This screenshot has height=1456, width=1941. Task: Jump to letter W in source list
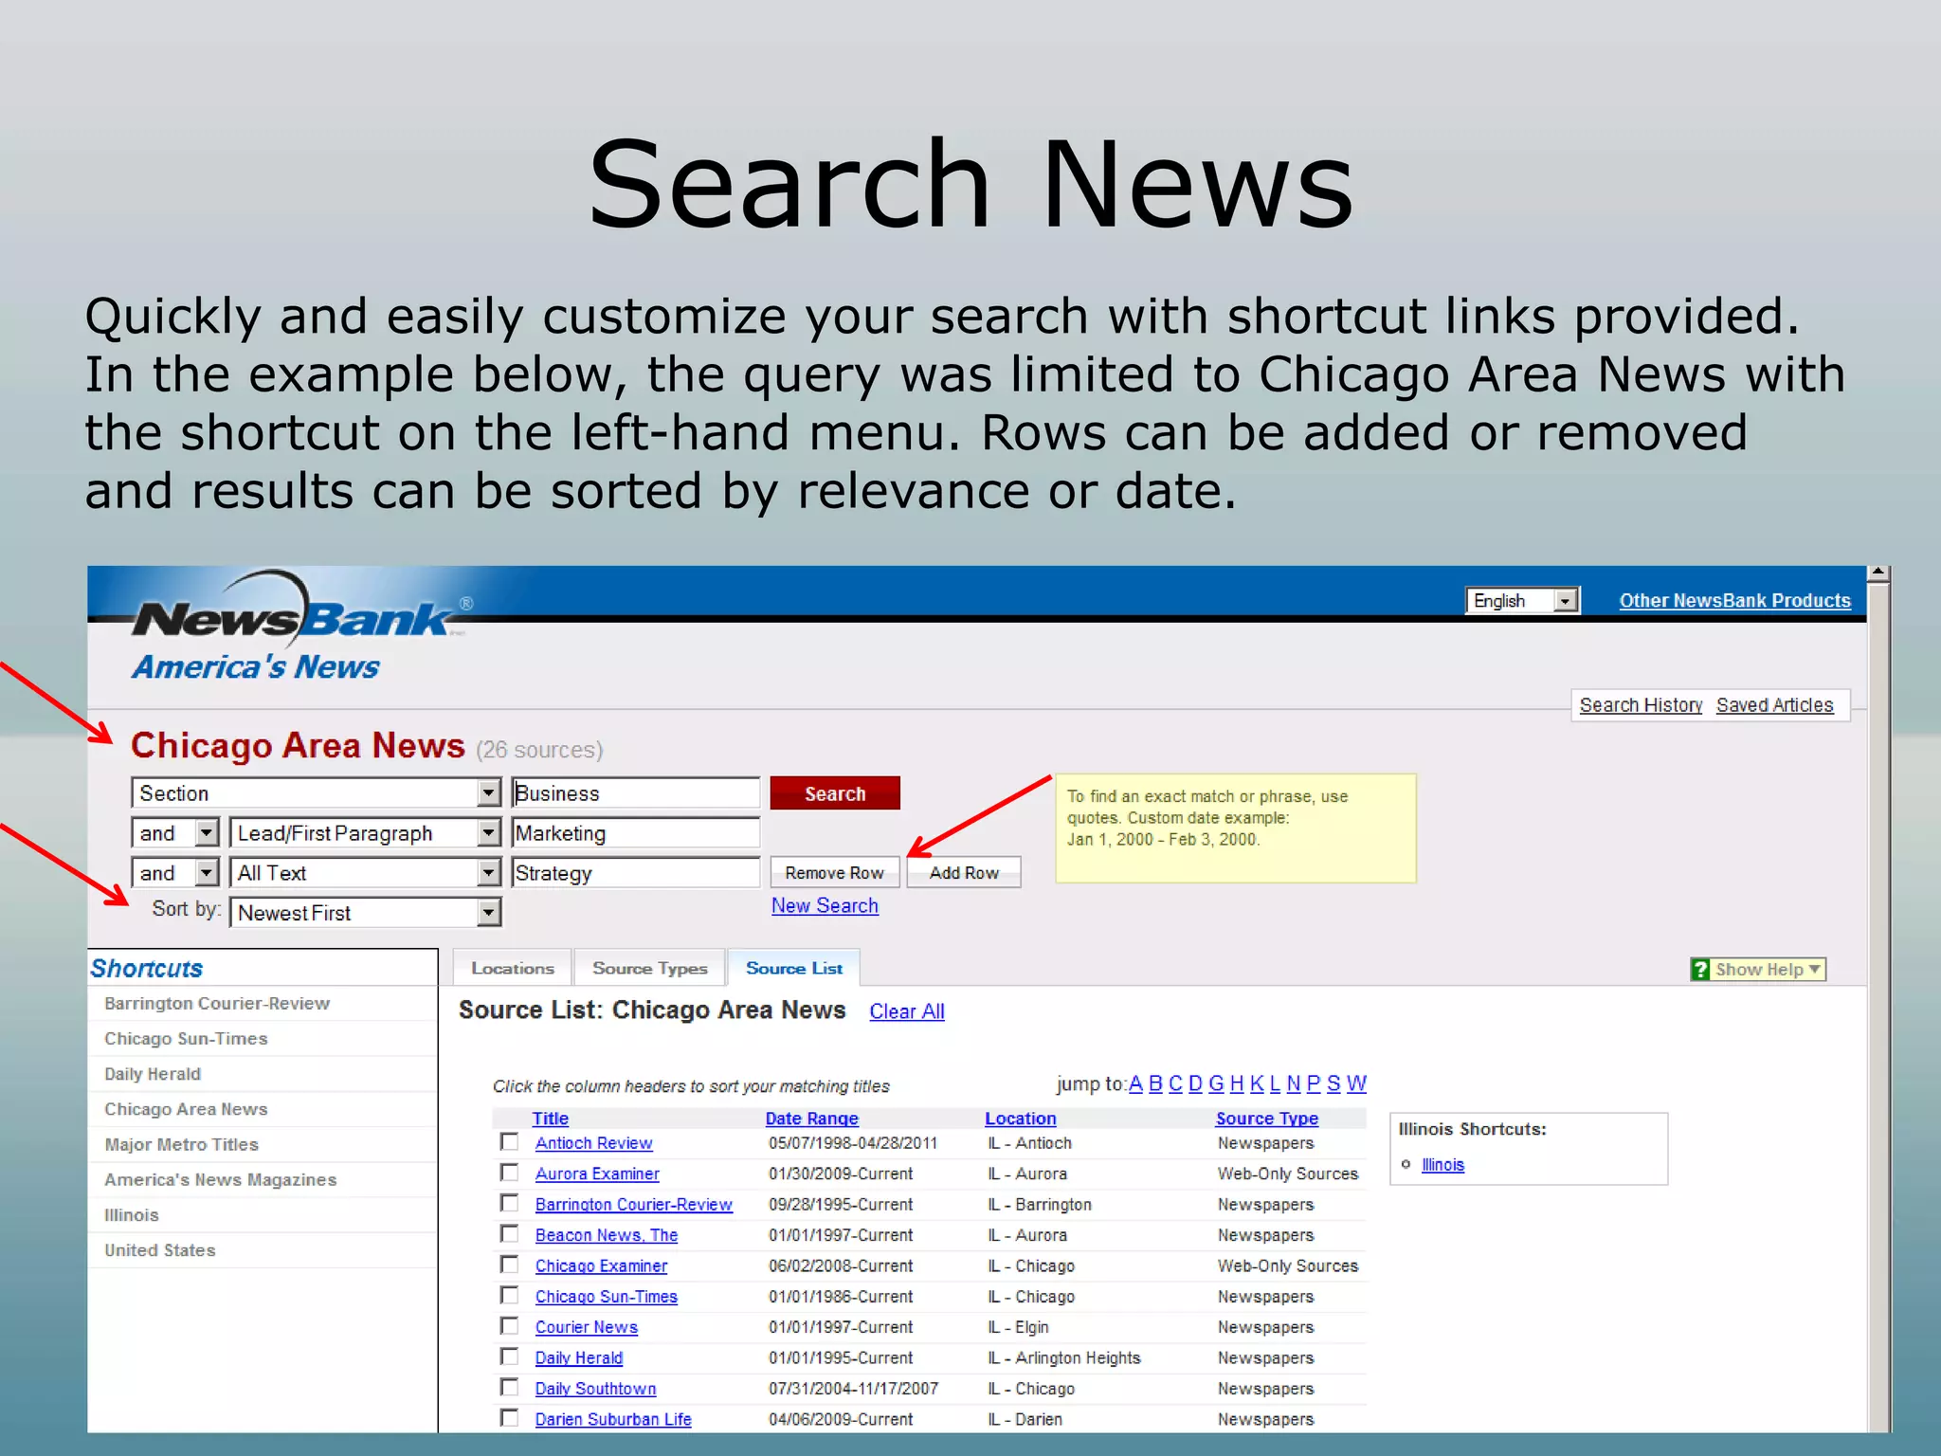tap(1356, 1083)
